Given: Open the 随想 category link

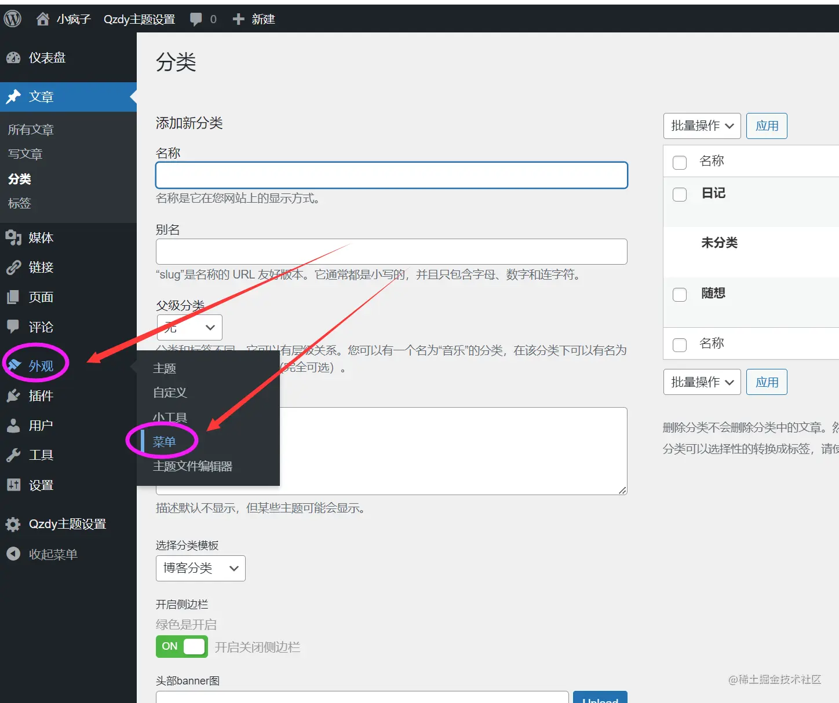Looking at the screenshot, I should pyautogui.click(x=713, y=294).
